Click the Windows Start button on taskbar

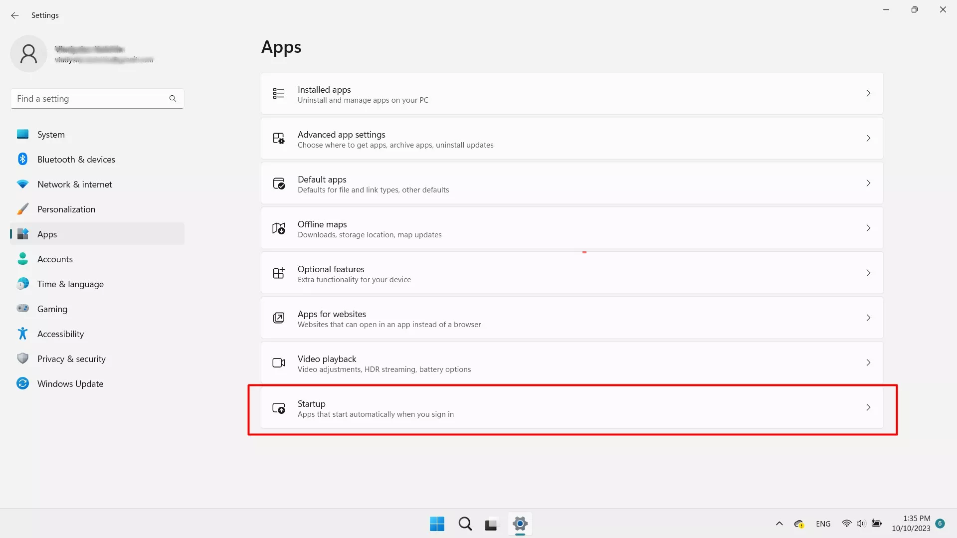tap(437, 524)
